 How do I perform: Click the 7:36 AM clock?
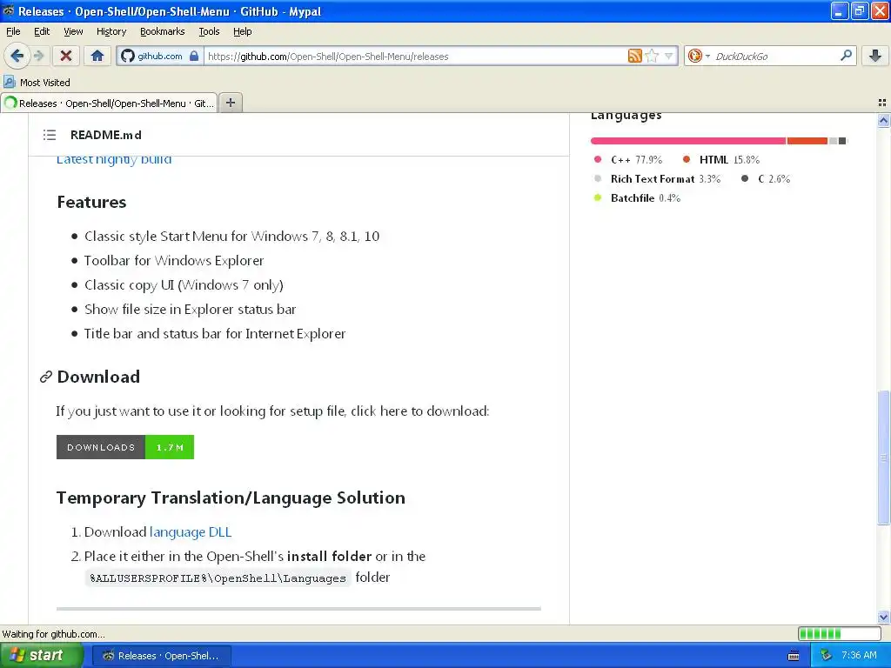pos(859,655)
